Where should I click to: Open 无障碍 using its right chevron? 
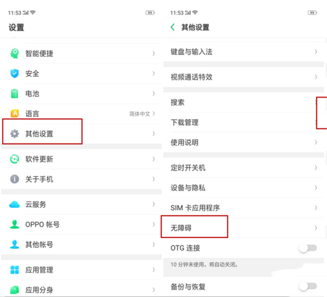(316, 228)
